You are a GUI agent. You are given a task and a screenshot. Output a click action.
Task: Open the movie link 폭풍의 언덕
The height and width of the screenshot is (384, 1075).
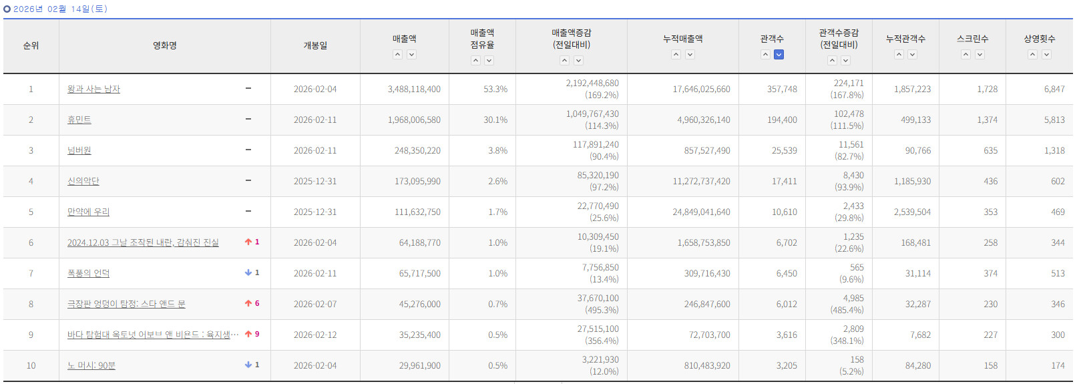88,273
